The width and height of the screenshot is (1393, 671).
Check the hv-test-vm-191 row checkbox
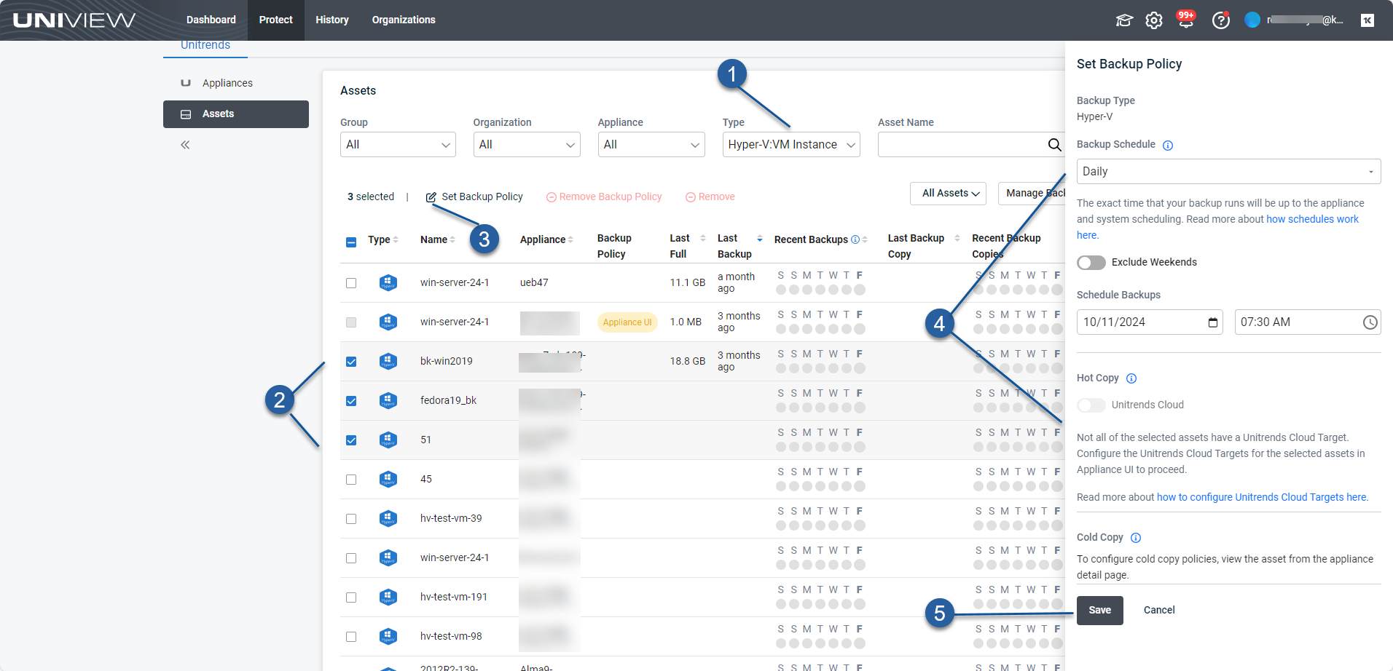click(351, 597)
